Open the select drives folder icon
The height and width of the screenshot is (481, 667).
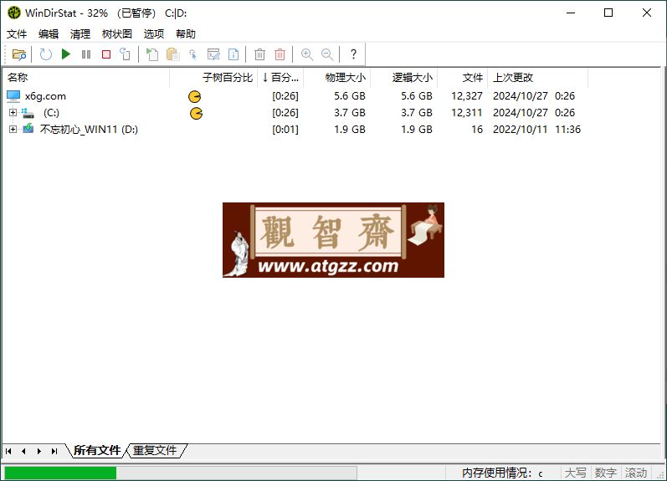19,54
